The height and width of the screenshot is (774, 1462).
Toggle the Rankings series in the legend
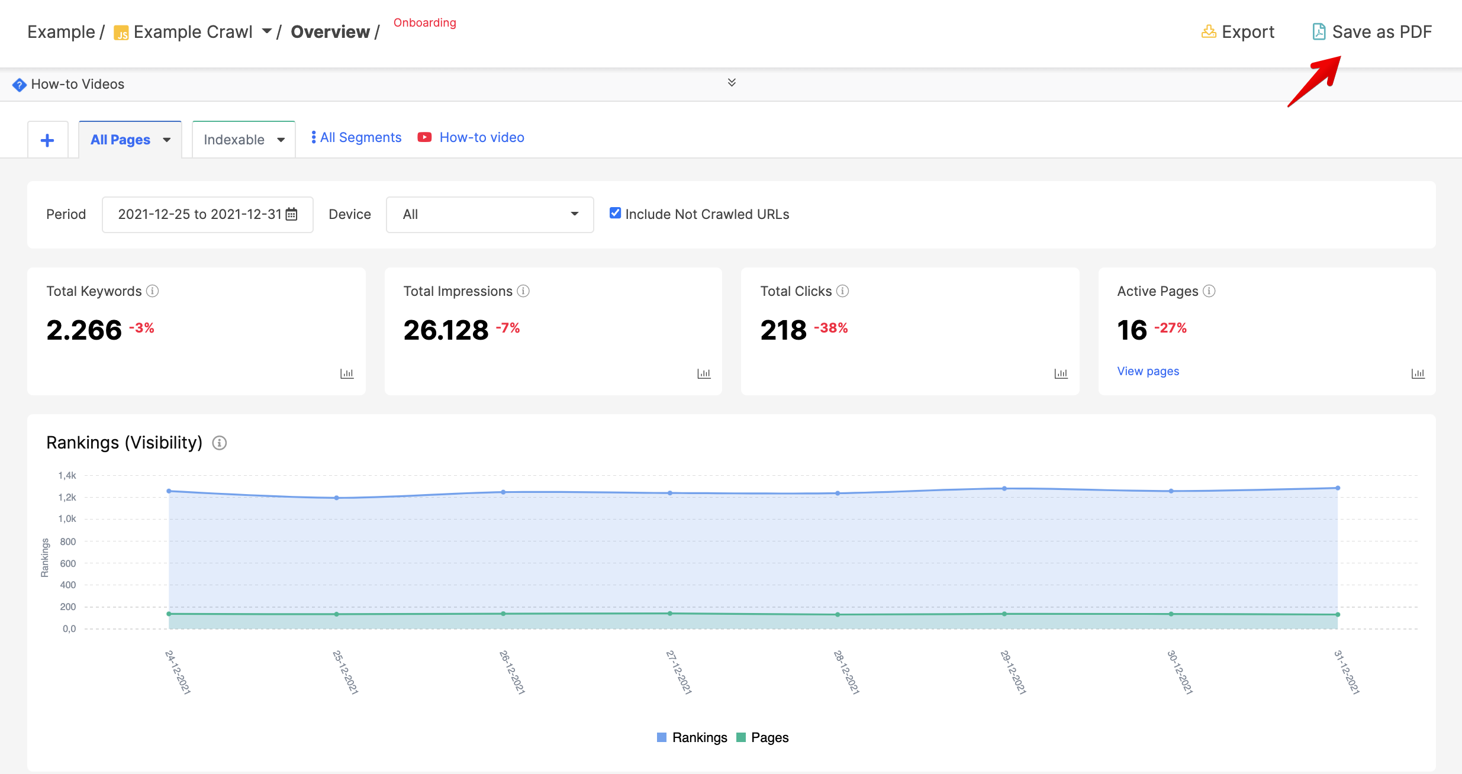pyautogui.click(x=692, y=737)
